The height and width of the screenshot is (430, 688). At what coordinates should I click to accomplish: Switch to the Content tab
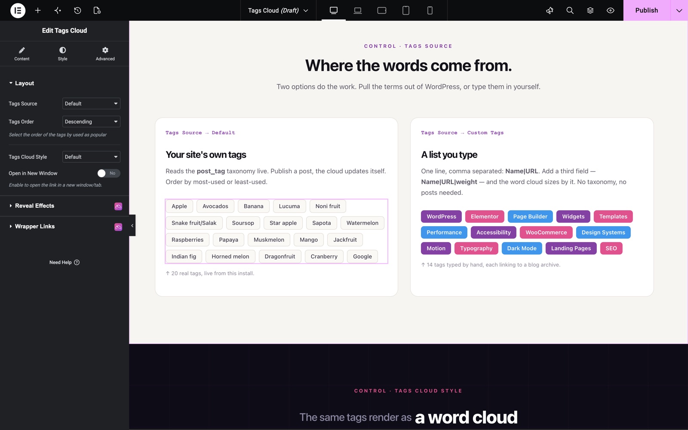click(x=22, y=54)
